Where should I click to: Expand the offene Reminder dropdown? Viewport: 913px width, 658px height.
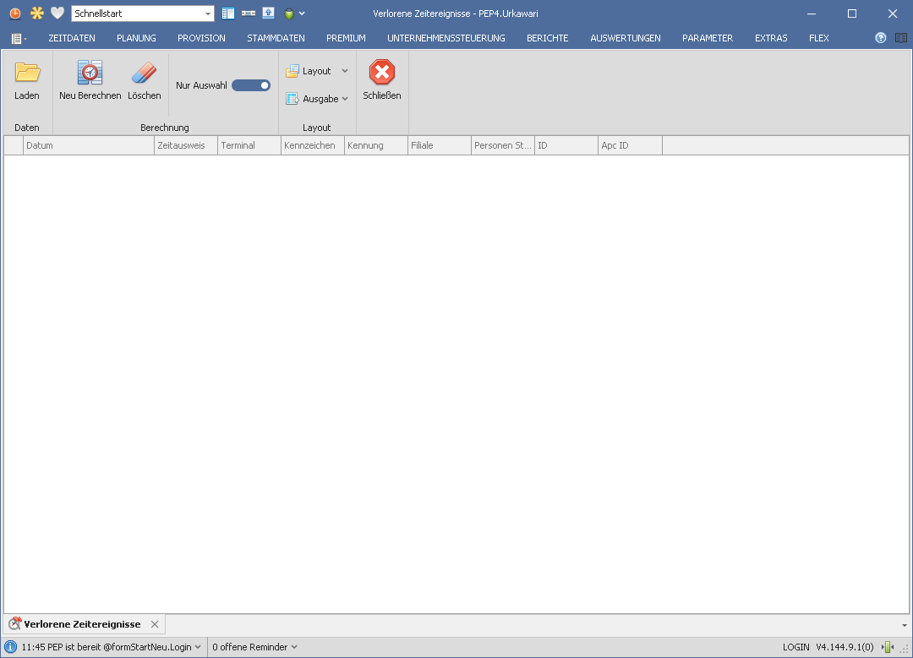click(x=254, y=647)
